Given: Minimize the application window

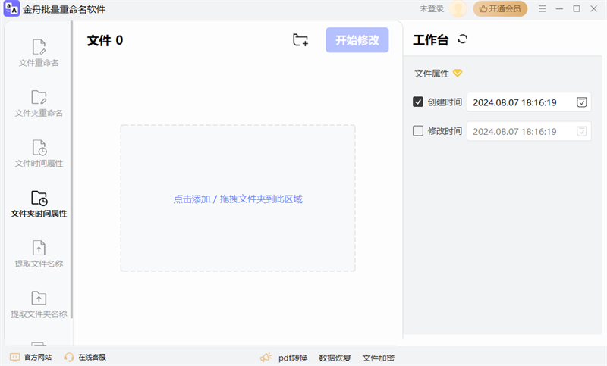Looking at the screenshot, I should click(559, 8).
